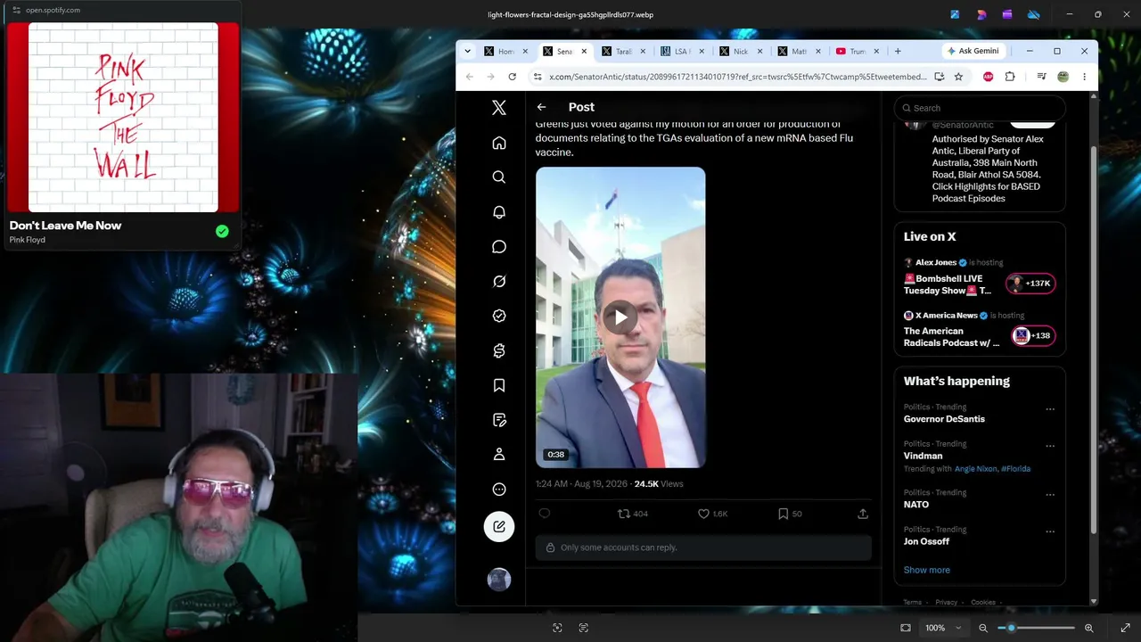Open Jon Ossoff trending topic
The height and width of the screenshot is (642, 1141).
click(x=926, y=541)
